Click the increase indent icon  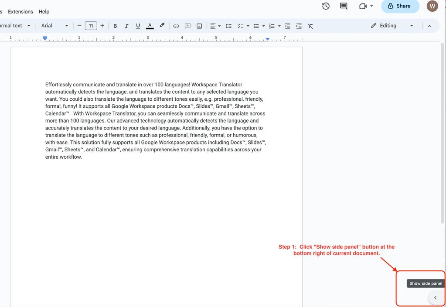click(299, 26)
